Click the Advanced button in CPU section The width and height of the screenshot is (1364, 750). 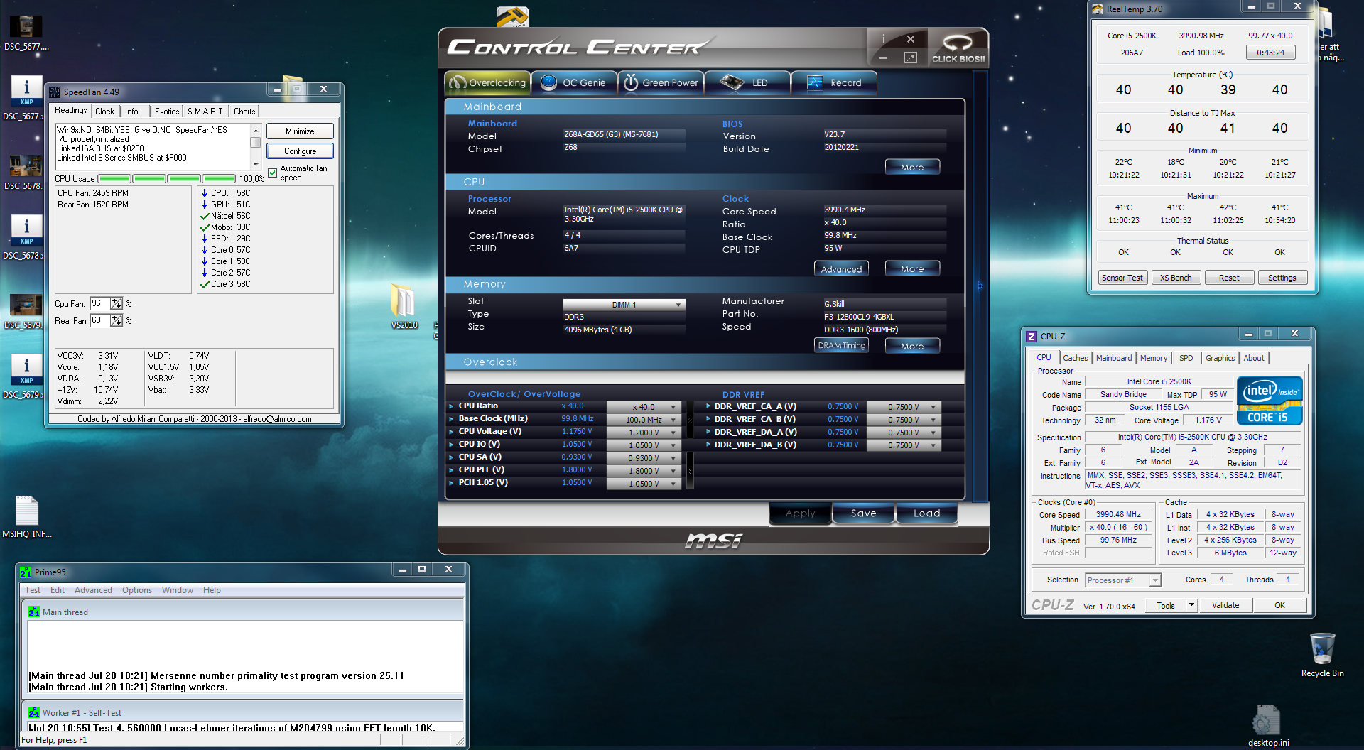click(x=841, y=268)
